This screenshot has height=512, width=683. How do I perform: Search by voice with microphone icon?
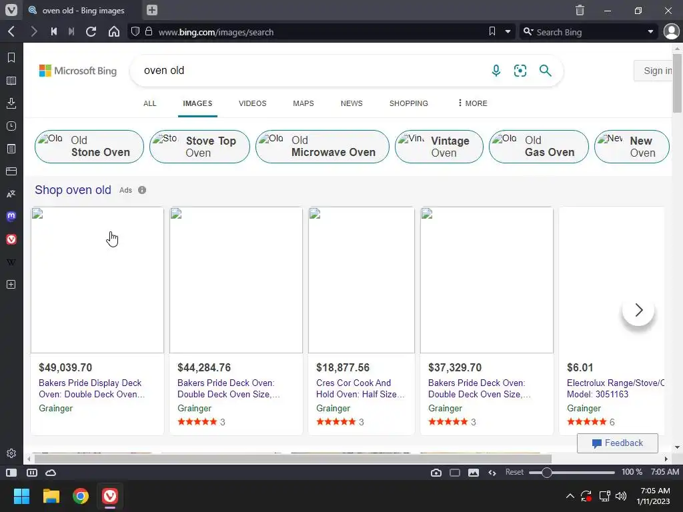[496, 71]
